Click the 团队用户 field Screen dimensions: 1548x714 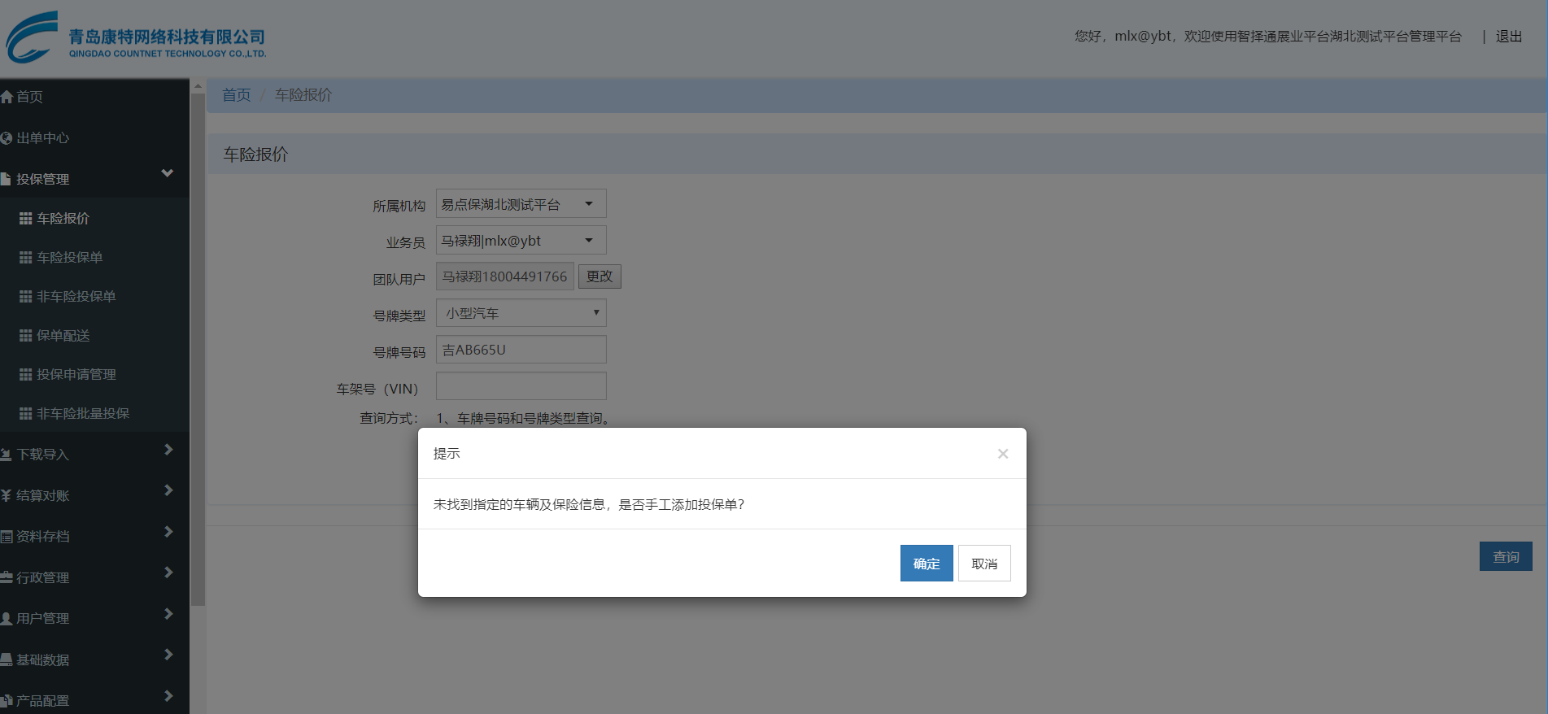tap(505, 276)
